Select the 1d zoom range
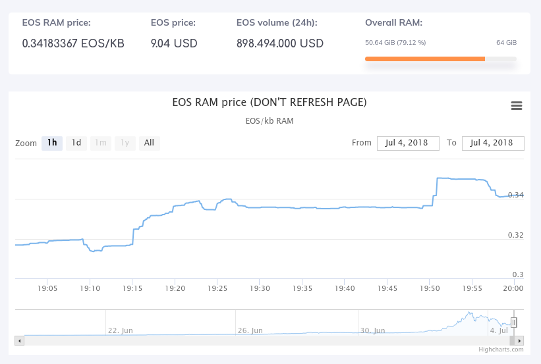Screen dimensions: 541x364 pos(76,143)
